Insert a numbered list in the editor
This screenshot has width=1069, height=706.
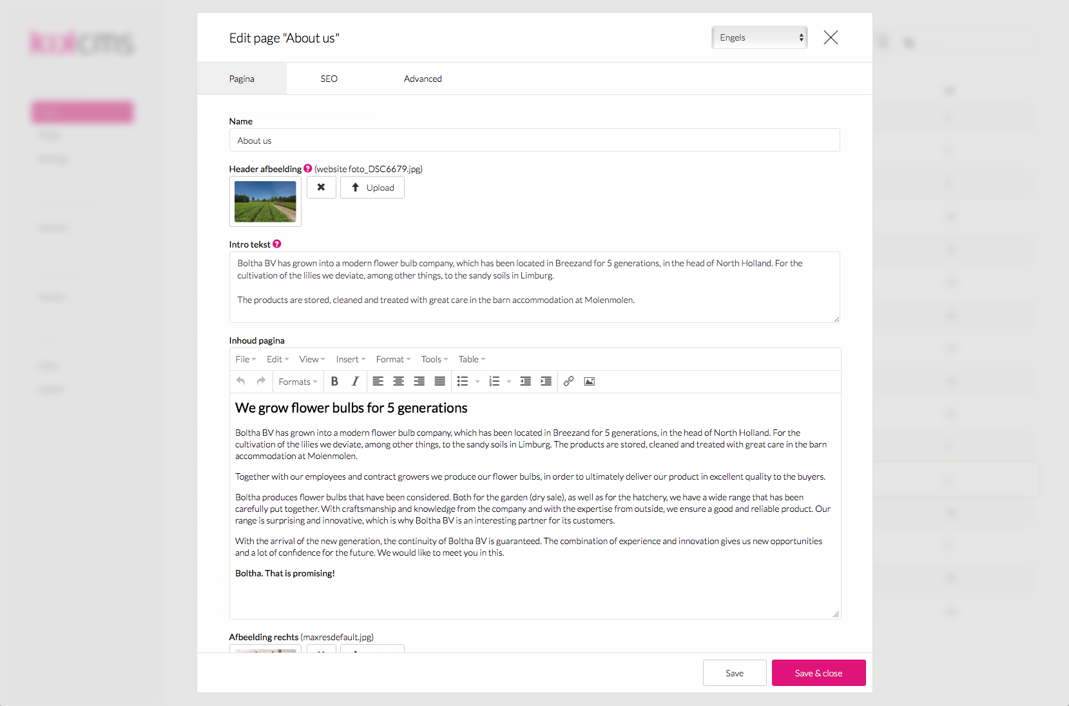(x=494, y=381)
